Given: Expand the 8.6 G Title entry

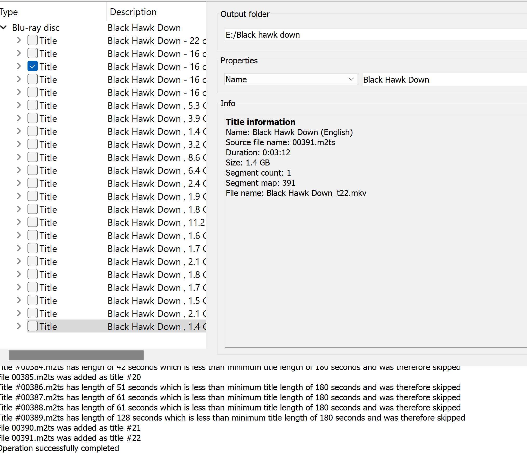Looking at the screenshot, I should click(x=19, y=157).
